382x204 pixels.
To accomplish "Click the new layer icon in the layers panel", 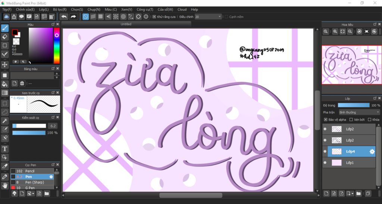I will point(326,194).
